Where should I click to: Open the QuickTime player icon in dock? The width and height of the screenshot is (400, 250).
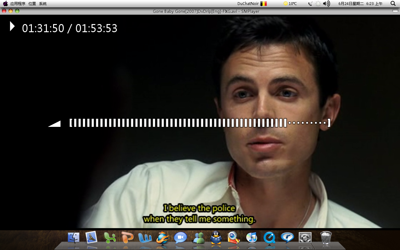point(269,237)
